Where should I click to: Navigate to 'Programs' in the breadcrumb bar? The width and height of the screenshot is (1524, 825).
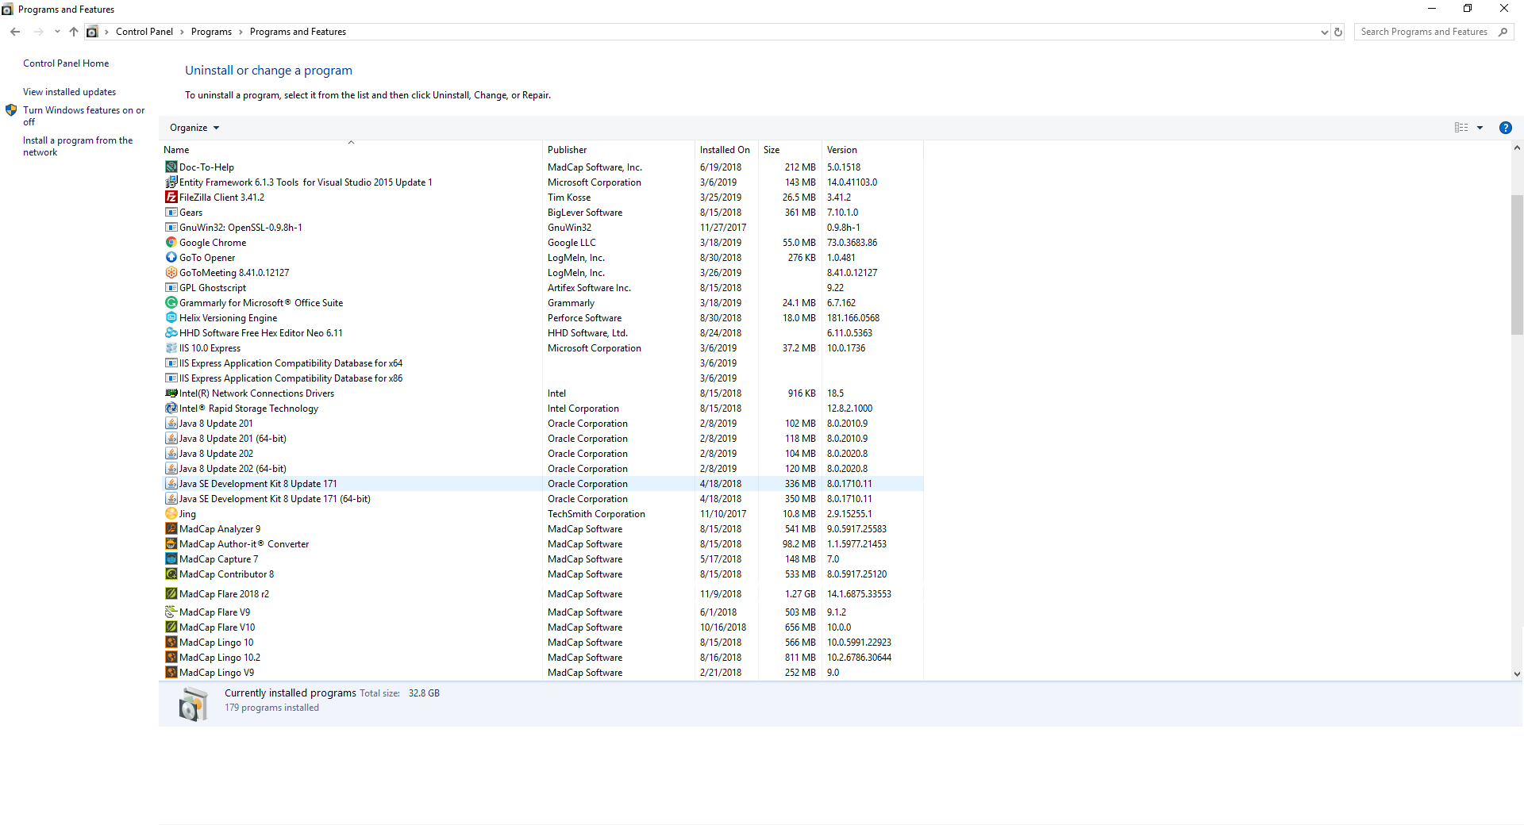(x=212, y=32)
